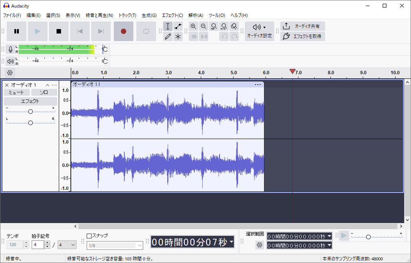Open the ヘルプ(H) menu

239,15
